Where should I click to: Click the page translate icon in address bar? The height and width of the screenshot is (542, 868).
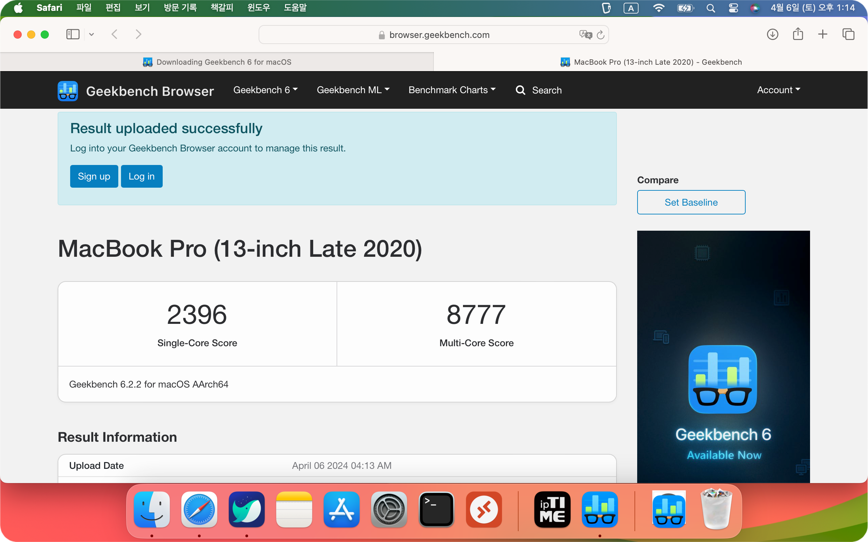[x=585, y=35]
